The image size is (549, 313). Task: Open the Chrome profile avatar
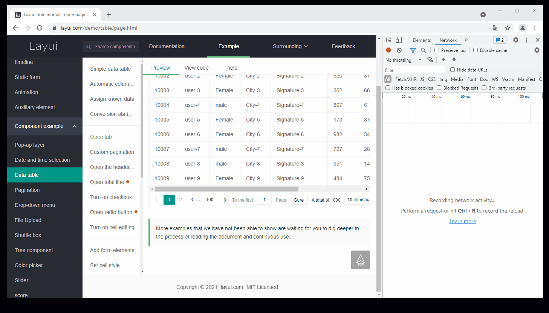pyautogui.click(x=523, y=28)
